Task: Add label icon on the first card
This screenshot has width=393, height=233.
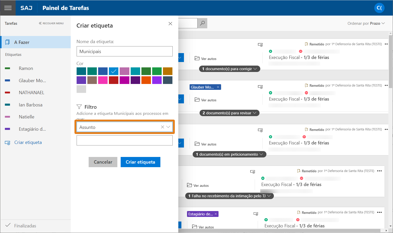Action: click(x=260, y=45)
